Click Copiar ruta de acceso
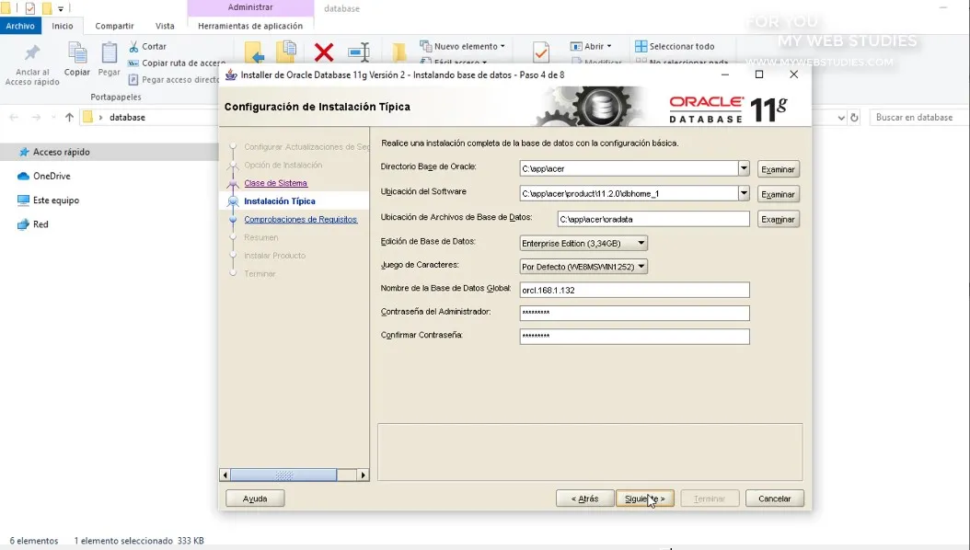 pyautogui.click(x=177, y=63)
